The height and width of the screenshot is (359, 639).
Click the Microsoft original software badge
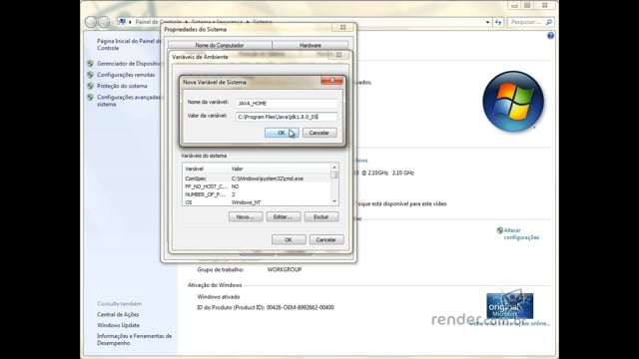509,305
